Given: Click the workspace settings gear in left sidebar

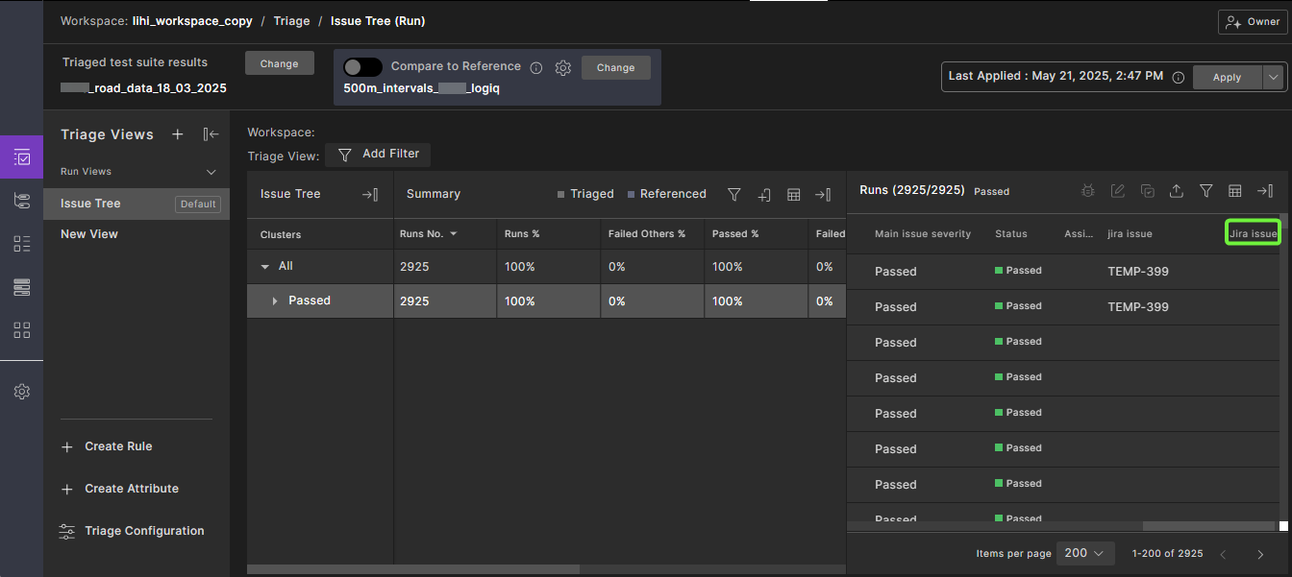Looking at the screenshot, I should [22, 392].
